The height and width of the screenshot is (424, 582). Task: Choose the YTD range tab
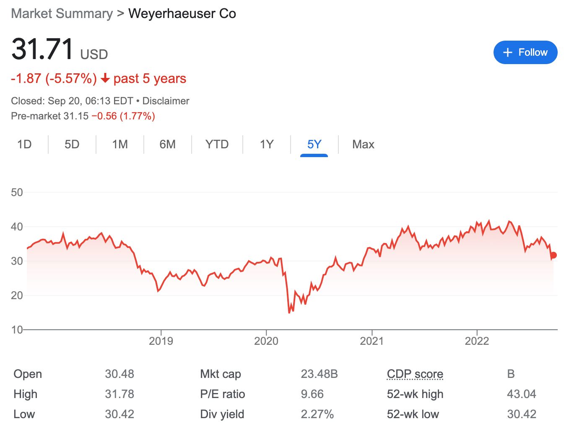point(217,145)
